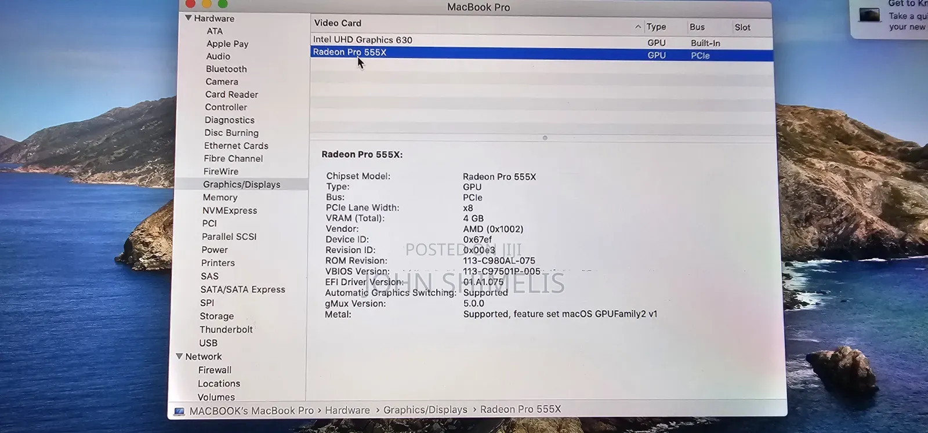
Task: Open SAS entry
Action: tap(209, 276)
